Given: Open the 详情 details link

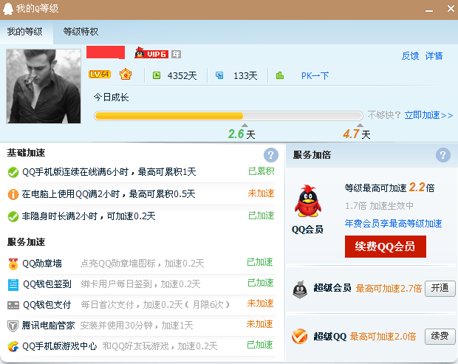Looking at the screenshot, I should click(x=434, y=56).
